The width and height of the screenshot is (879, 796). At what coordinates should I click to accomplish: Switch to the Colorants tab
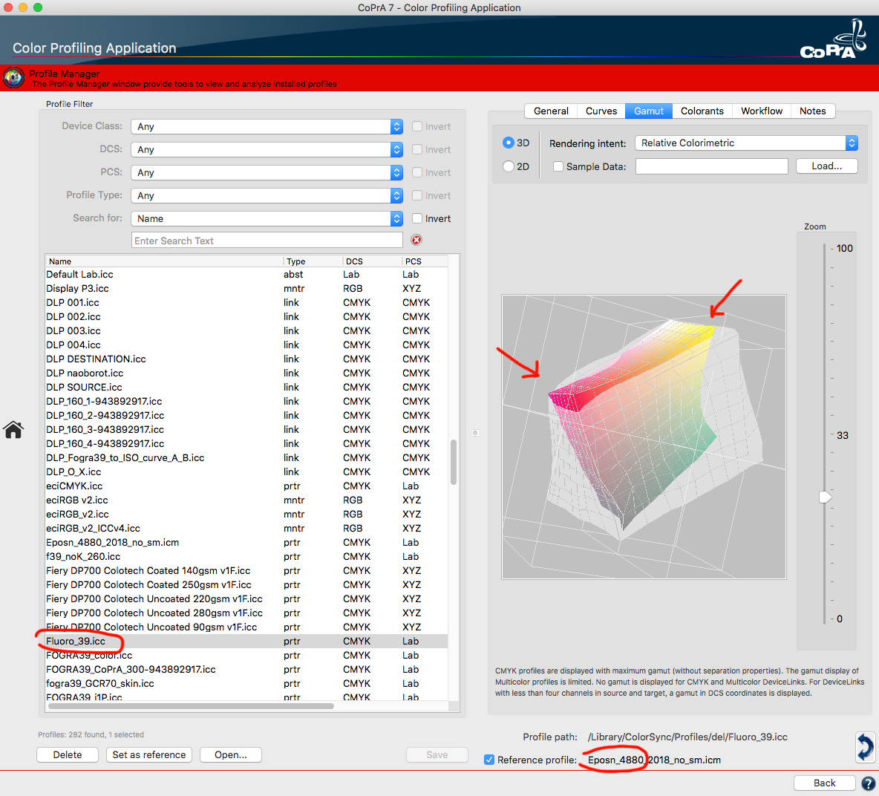click(702, 111)
